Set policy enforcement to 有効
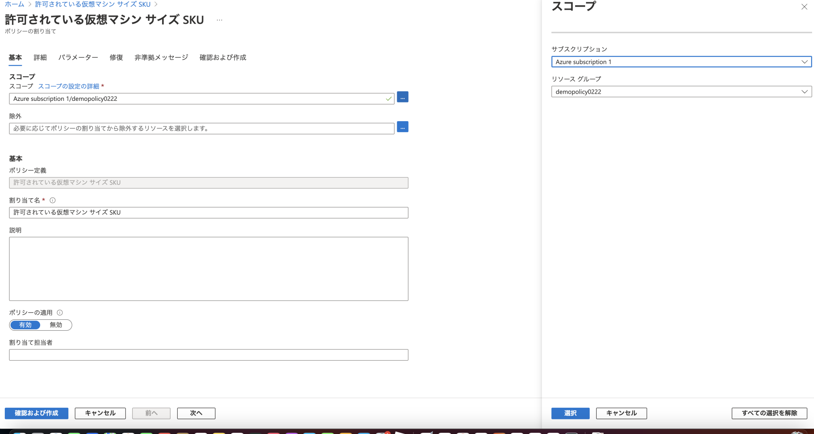This screenshot has width=814, height=434. pos(25,325)
